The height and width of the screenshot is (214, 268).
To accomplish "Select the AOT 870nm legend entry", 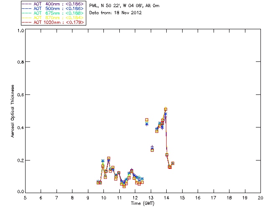I will [53, 18].
